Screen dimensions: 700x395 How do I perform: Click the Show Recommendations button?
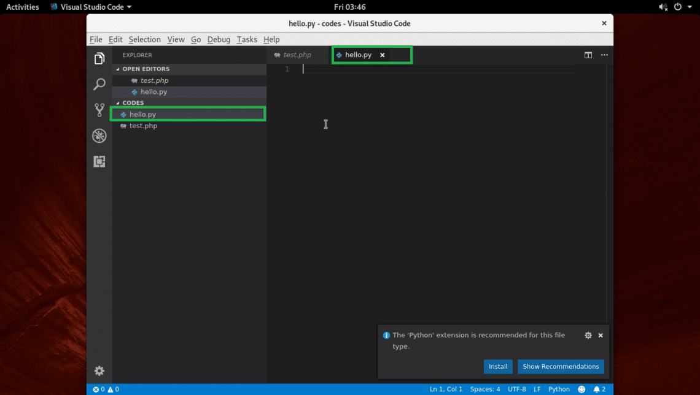pos(561,367)
